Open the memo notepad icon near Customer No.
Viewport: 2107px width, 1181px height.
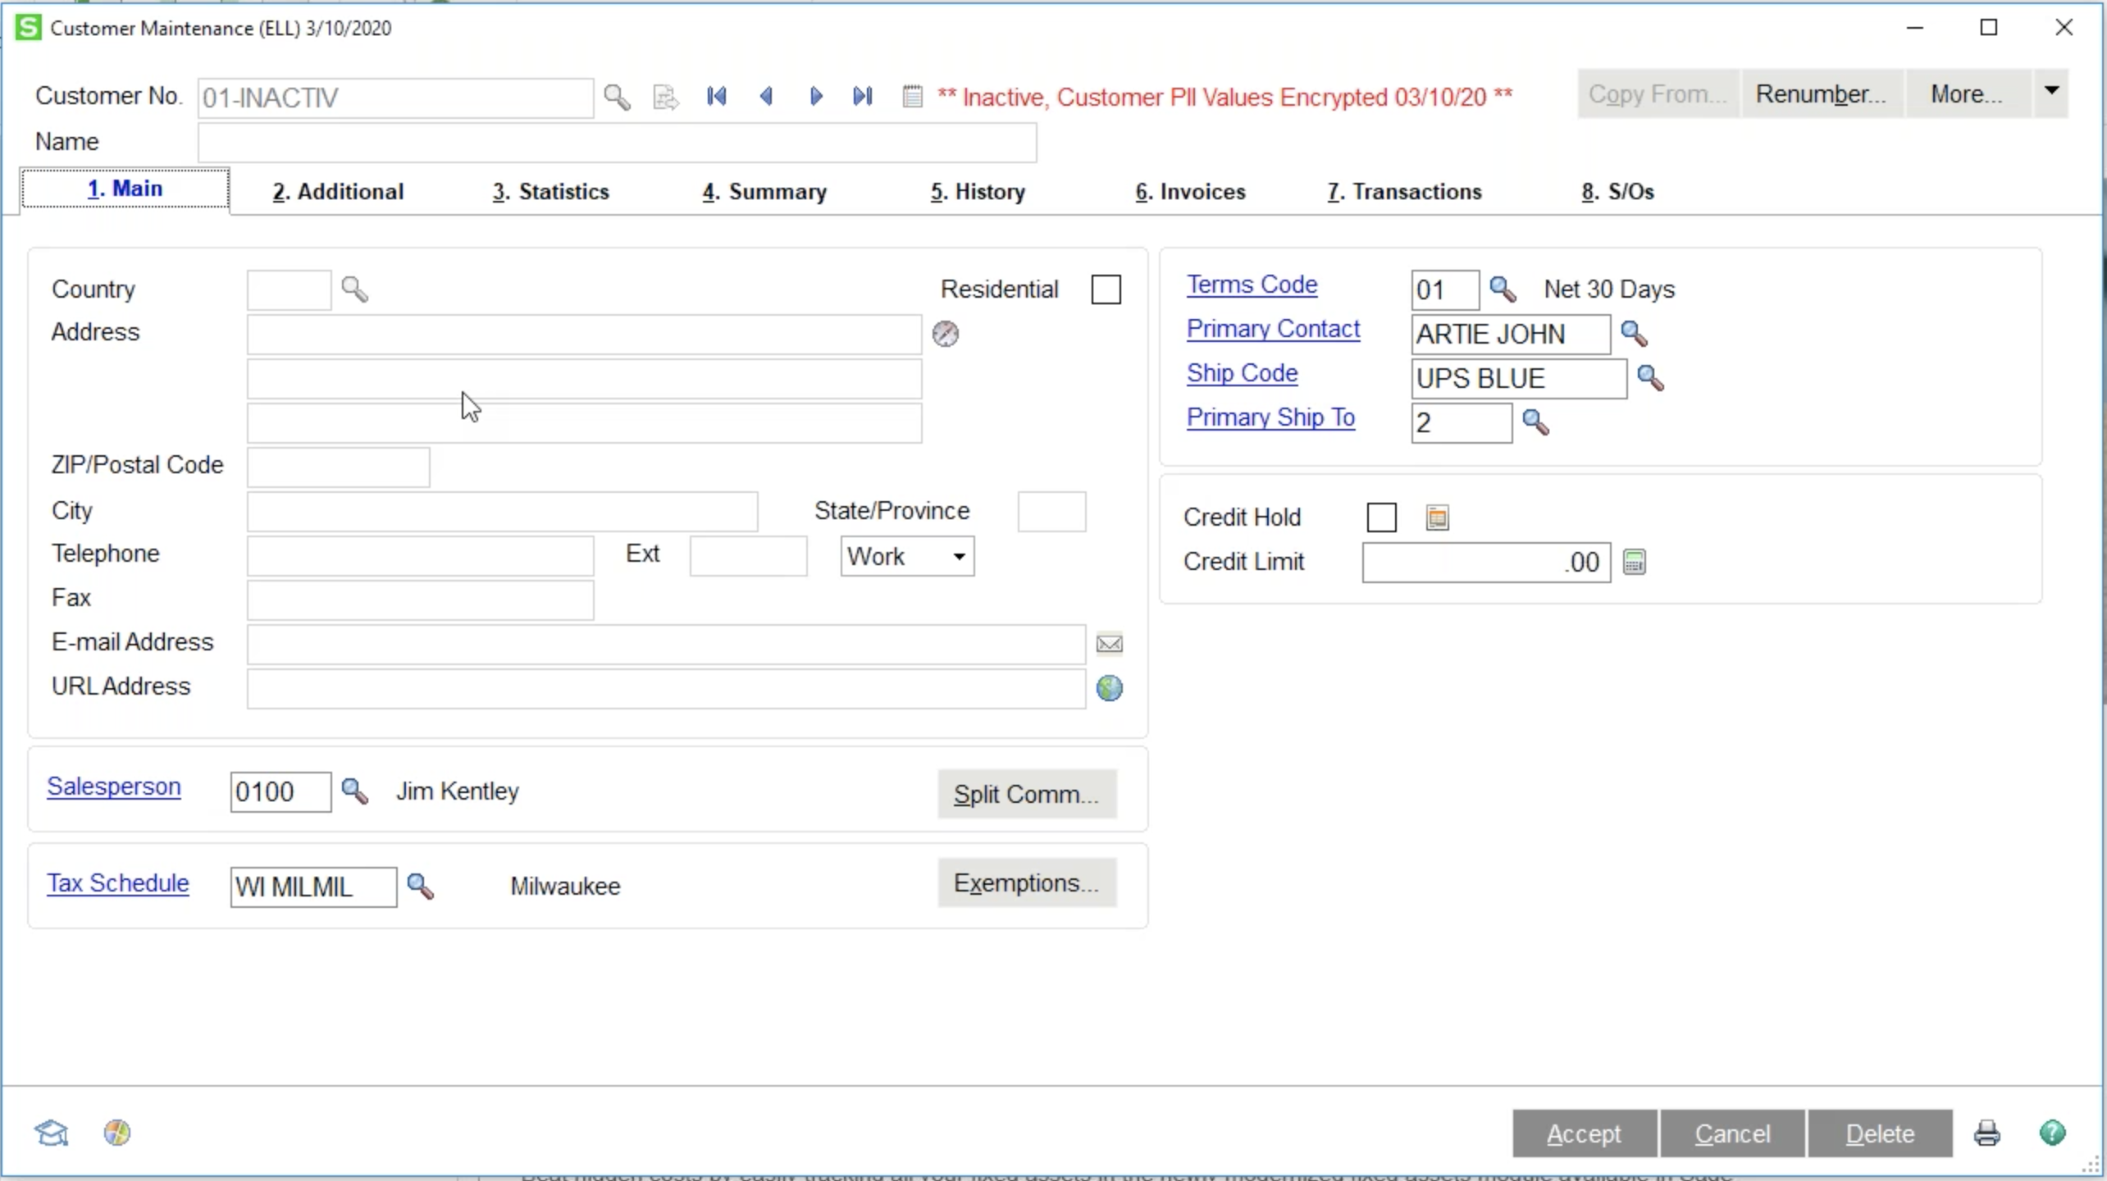[x=912, y=97]
